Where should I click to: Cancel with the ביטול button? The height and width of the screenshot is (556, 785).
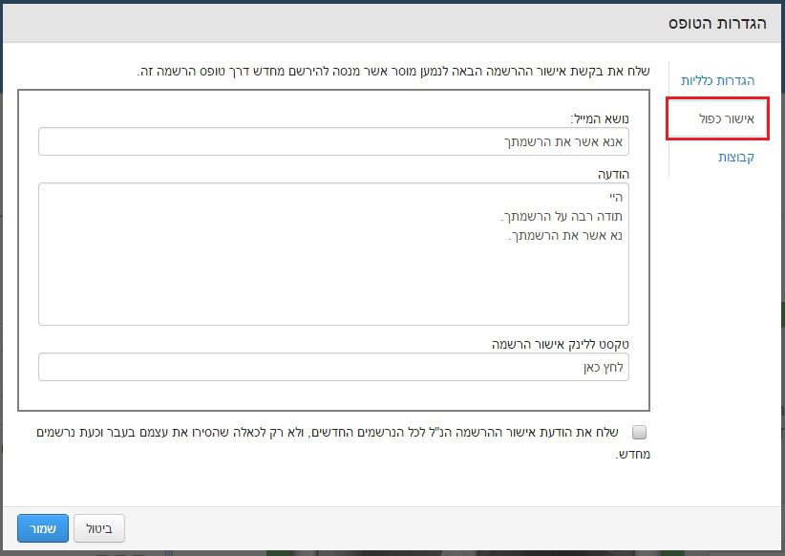tap(99, 528)
